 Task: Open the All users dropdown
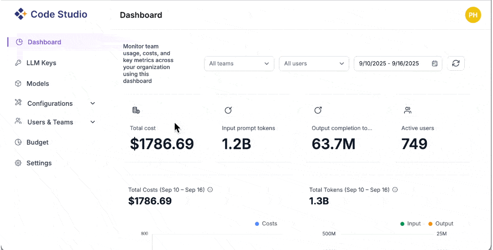click(x=314, y=63)
